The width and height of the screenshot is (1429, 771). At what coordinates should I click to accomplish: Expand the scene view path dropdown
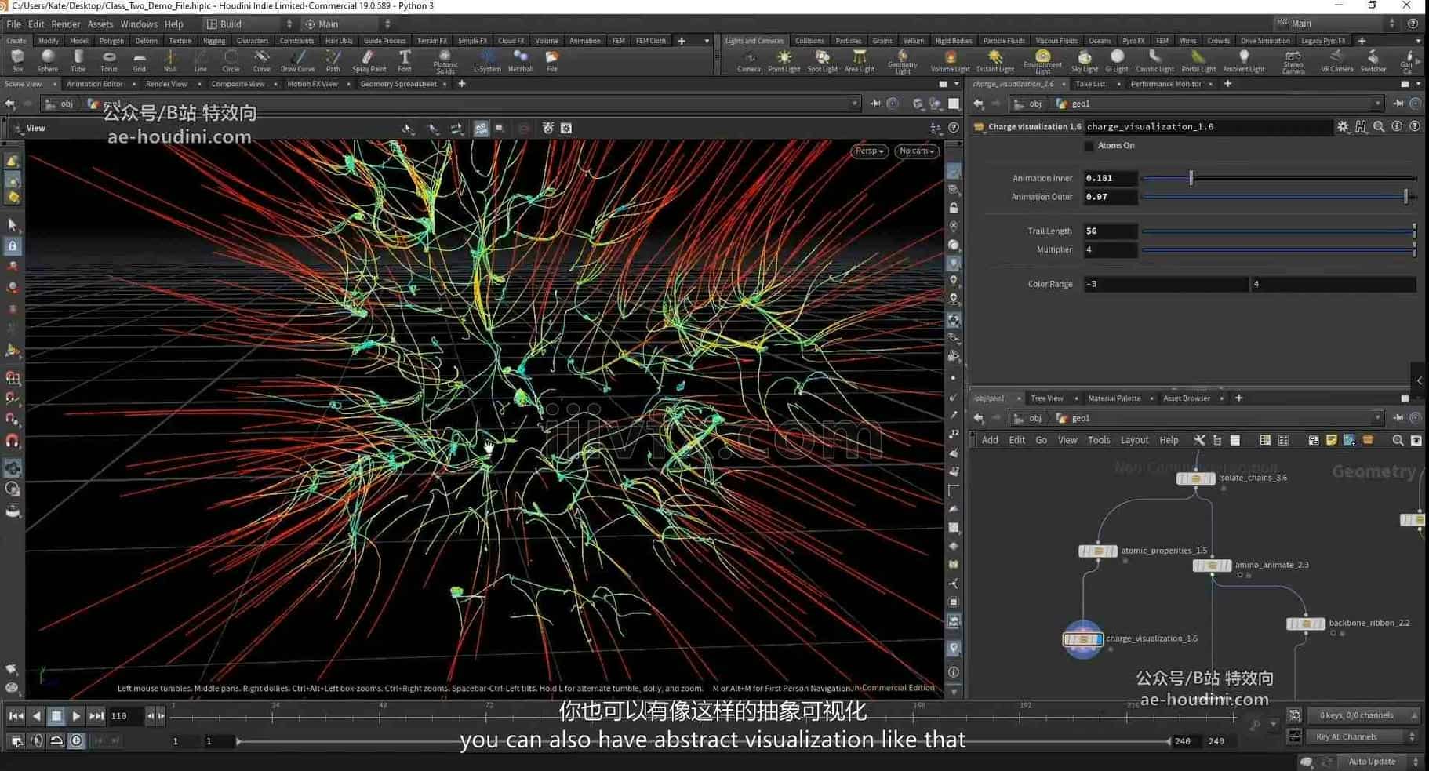pyautogui.click(x=854, y=104)
